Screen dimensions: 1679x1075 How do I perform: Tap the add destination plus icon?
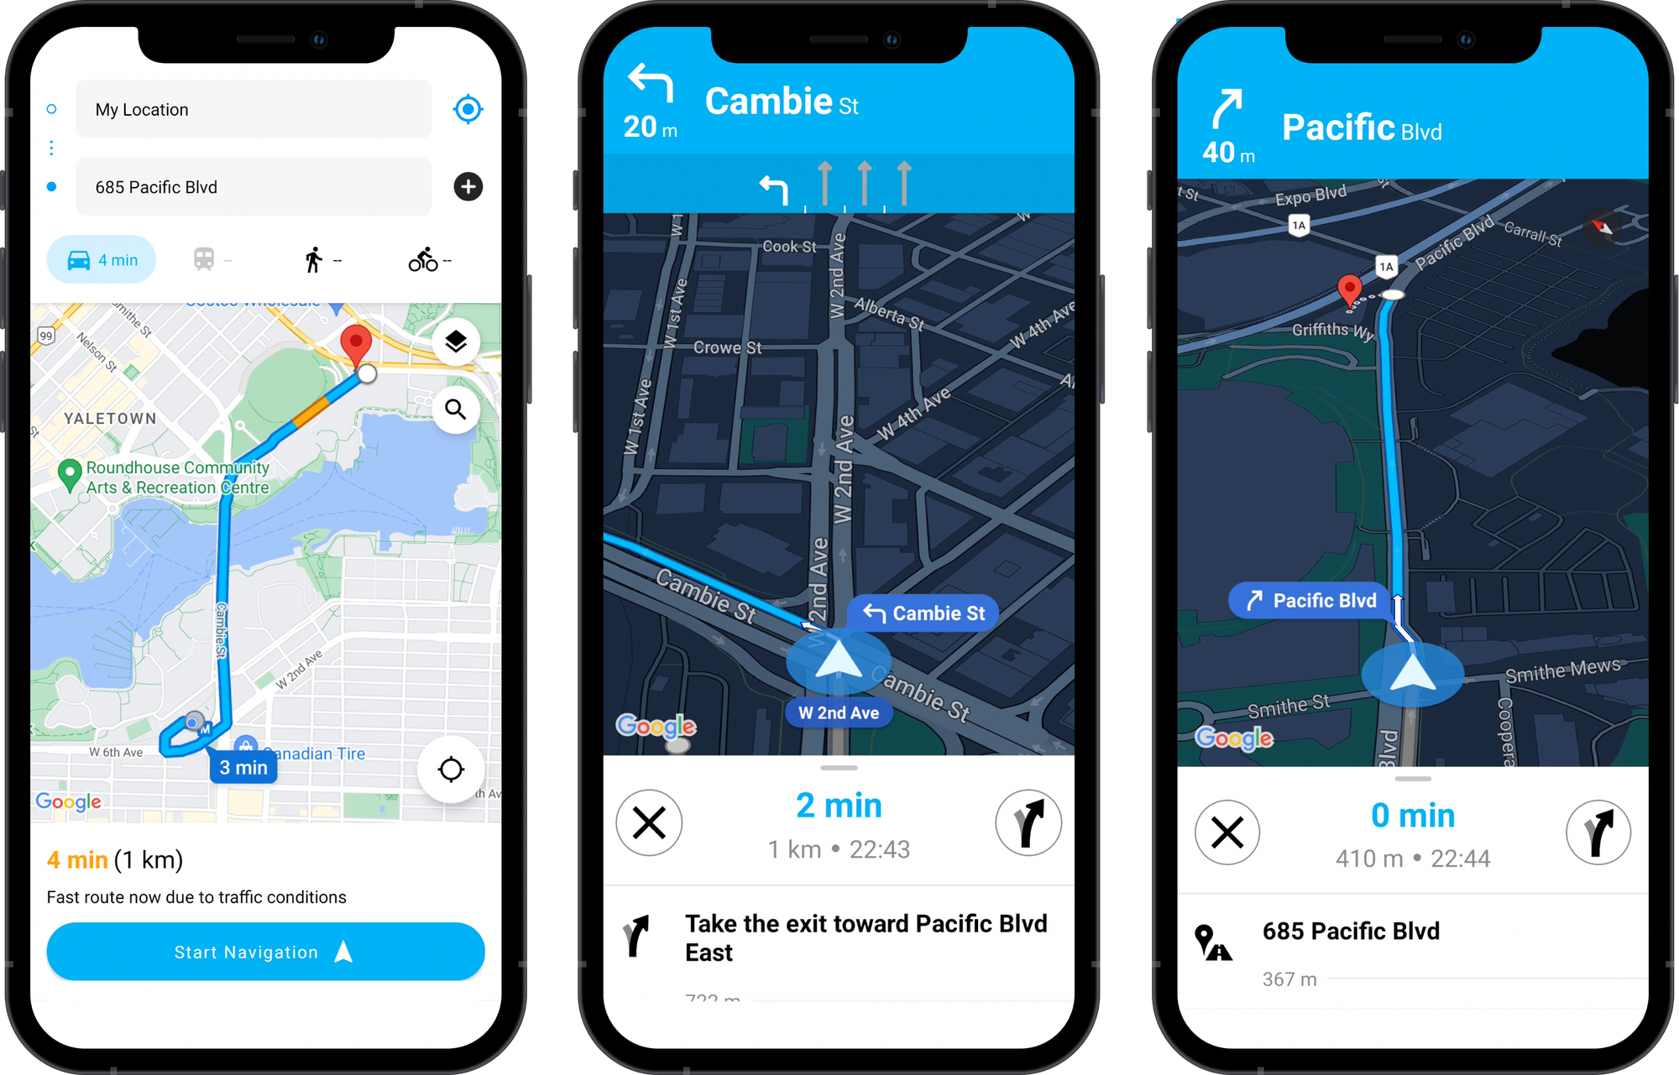[470, 188]
